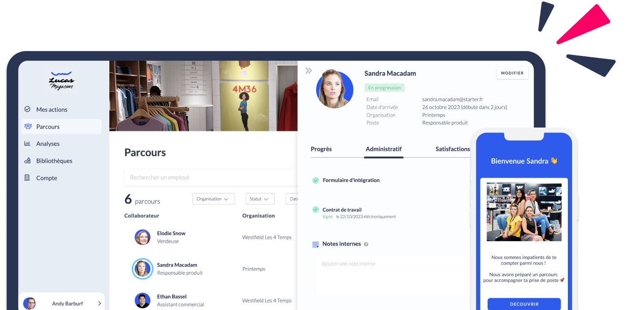The height and width of the screenshot is (310, 629).
Task: Click the sandra.macadam@starter.fr email address
Action: click(x=453, y=99)
